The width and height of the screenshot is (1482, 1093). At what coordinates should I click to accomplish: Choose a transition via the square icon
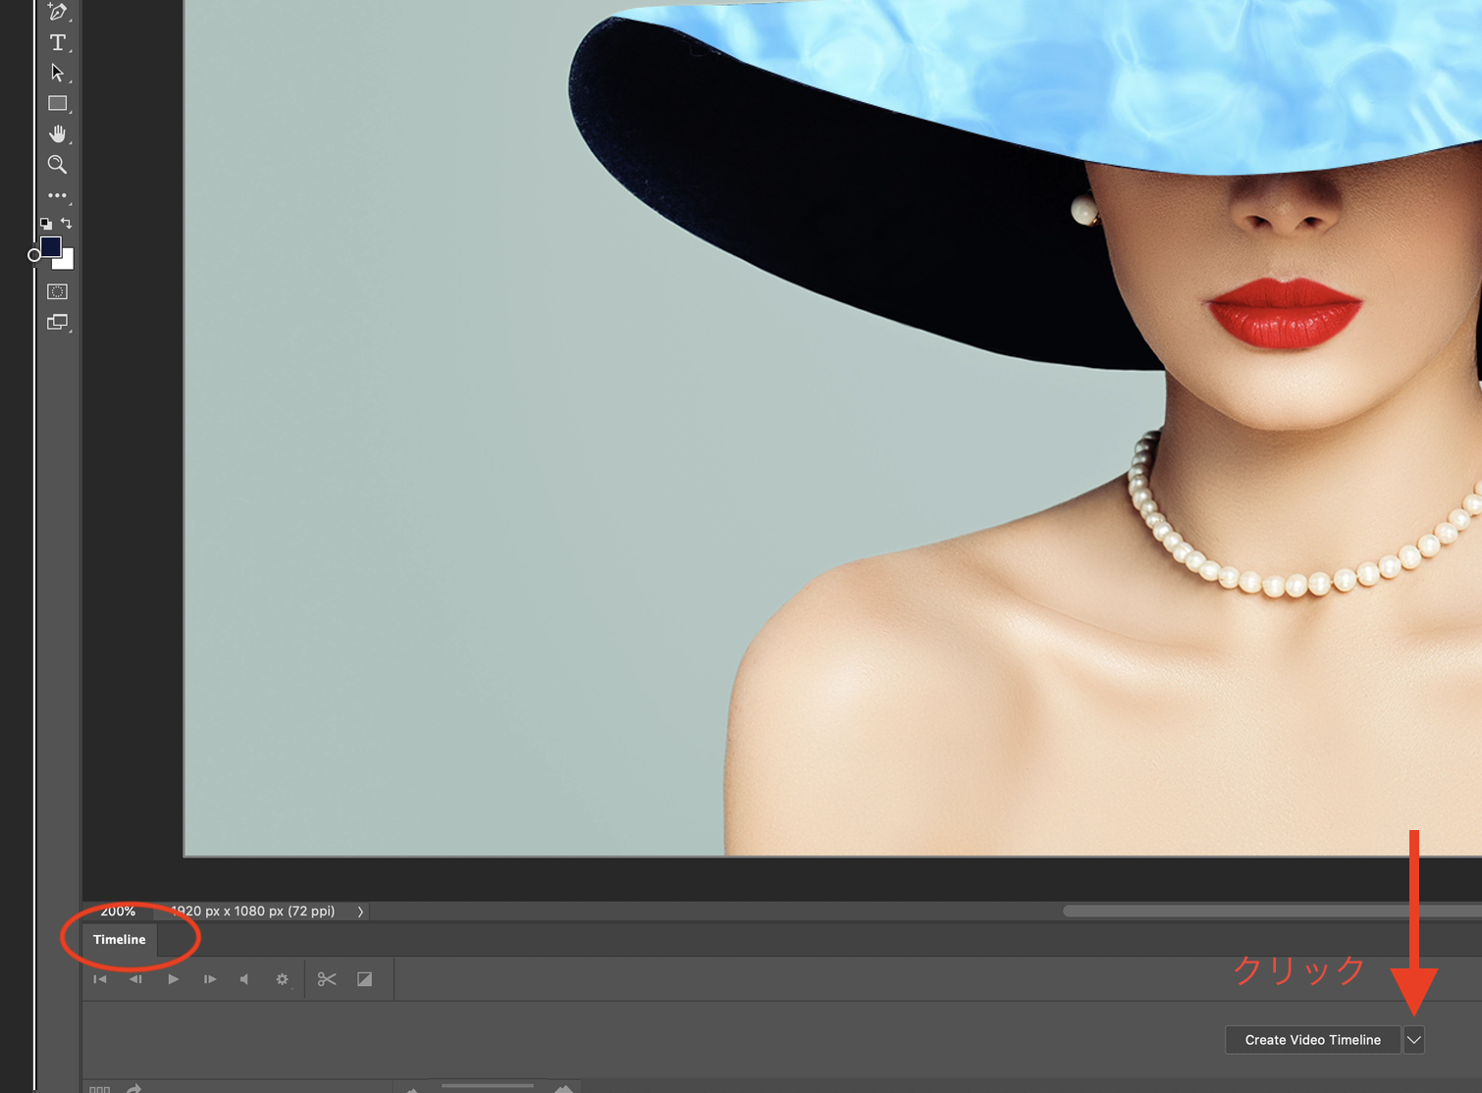tap(364, 979)
